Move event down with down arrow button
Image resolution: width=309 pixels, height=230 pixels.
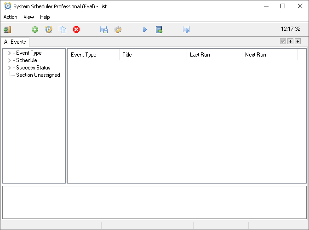pos(298,41)
